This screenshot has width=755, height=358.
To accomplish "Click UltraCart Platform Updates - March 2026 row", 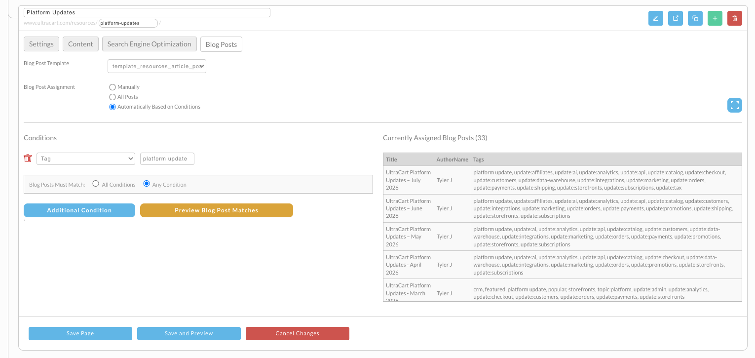I will [563, 290].
